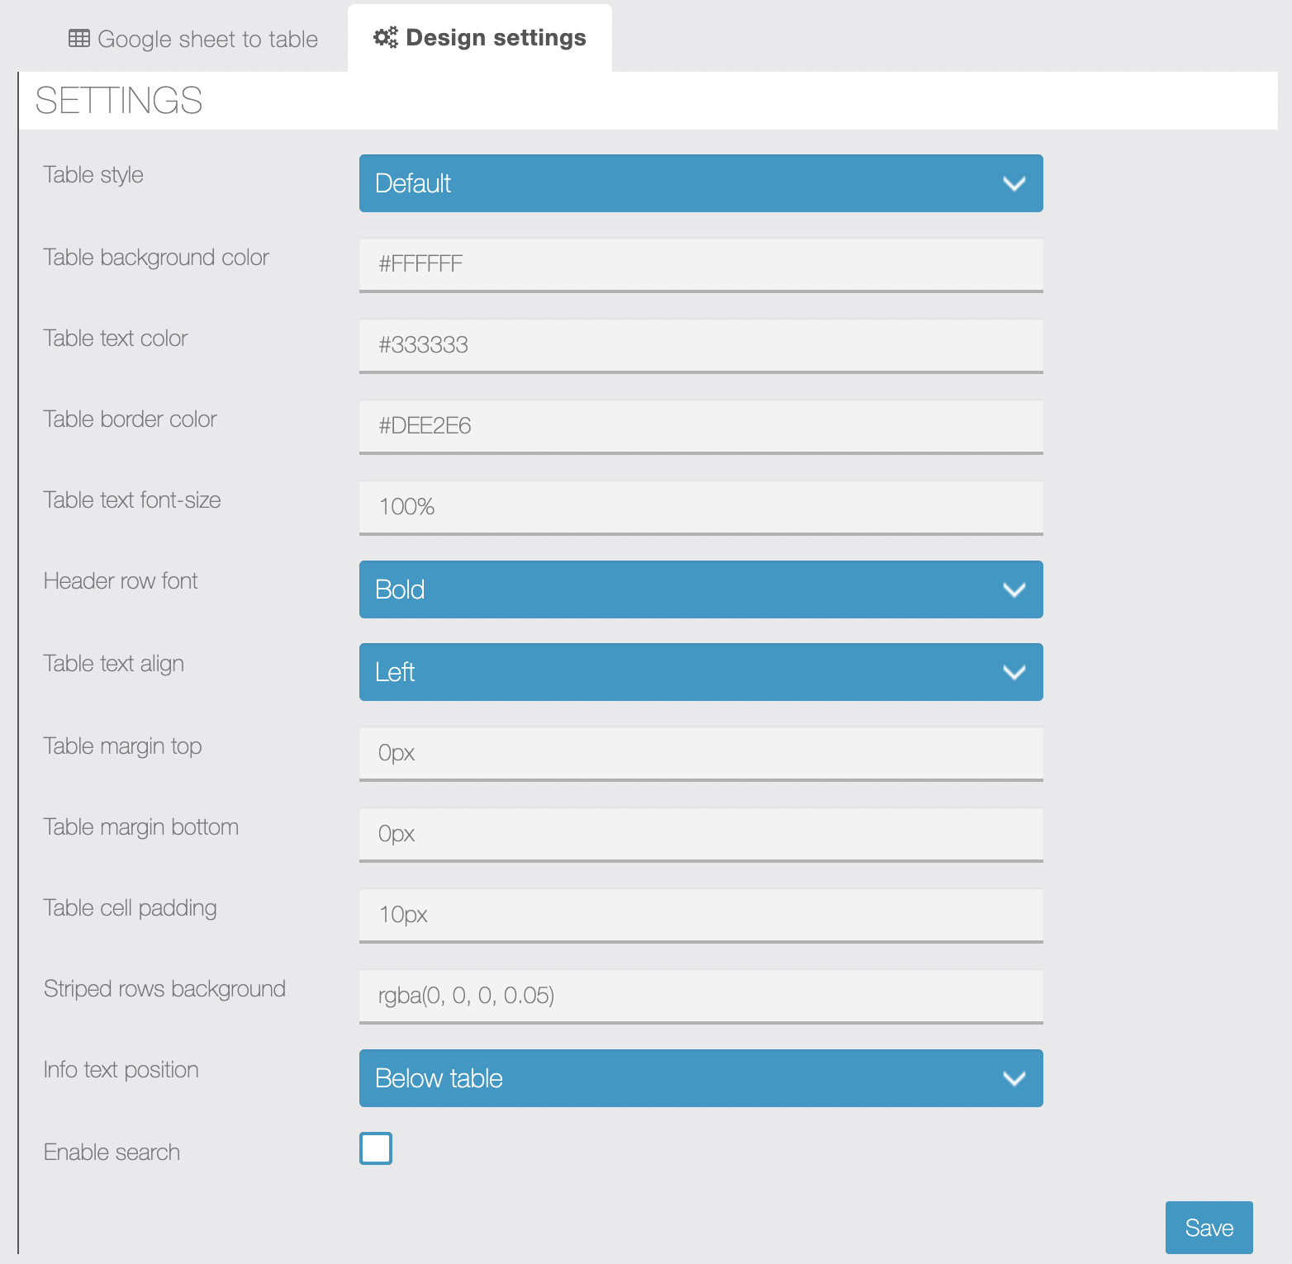Open the Info text position dropdown
The width and height of the screenshot is (1292, 1264).
coord(701,1078)
